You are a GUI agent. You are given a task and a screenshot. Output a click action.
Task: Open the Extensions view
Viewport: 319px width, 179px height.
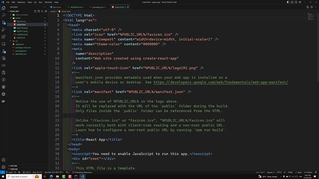coord(3,37)
